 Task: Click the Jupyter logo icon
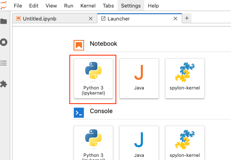(4, 5)
